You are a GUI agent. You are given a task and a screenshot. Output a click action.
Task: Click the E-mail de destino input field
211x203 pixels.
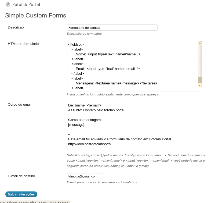coord(85,176)
